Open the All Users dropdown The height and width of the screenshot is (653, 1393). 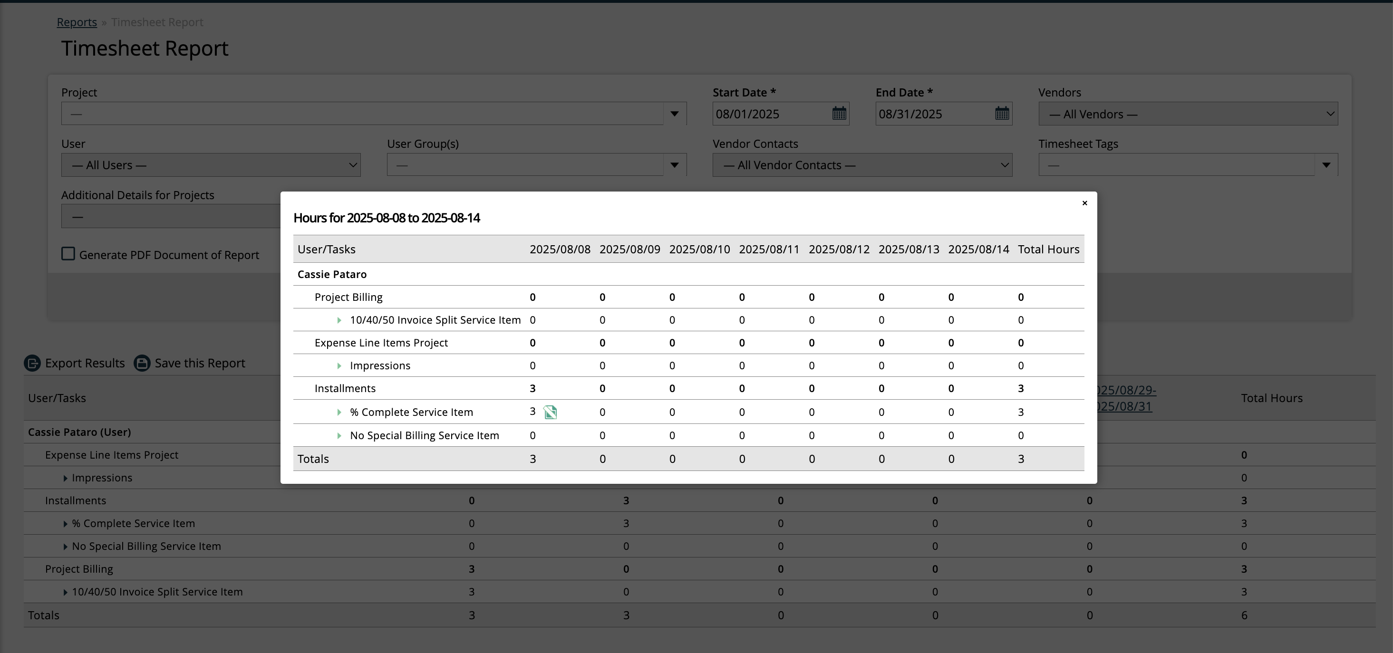(x=353, y=165)
